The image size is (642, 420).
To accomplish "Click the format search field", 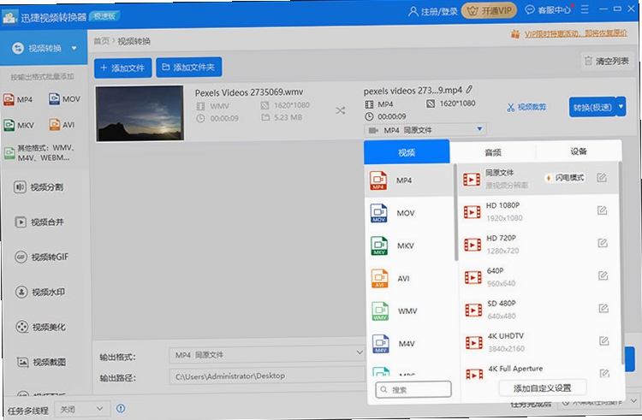I will click(413, 389).
